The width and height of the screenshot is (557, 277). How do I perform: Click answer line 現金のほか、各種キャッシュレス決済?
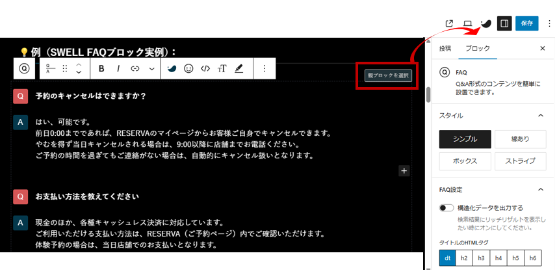point(129,223)
